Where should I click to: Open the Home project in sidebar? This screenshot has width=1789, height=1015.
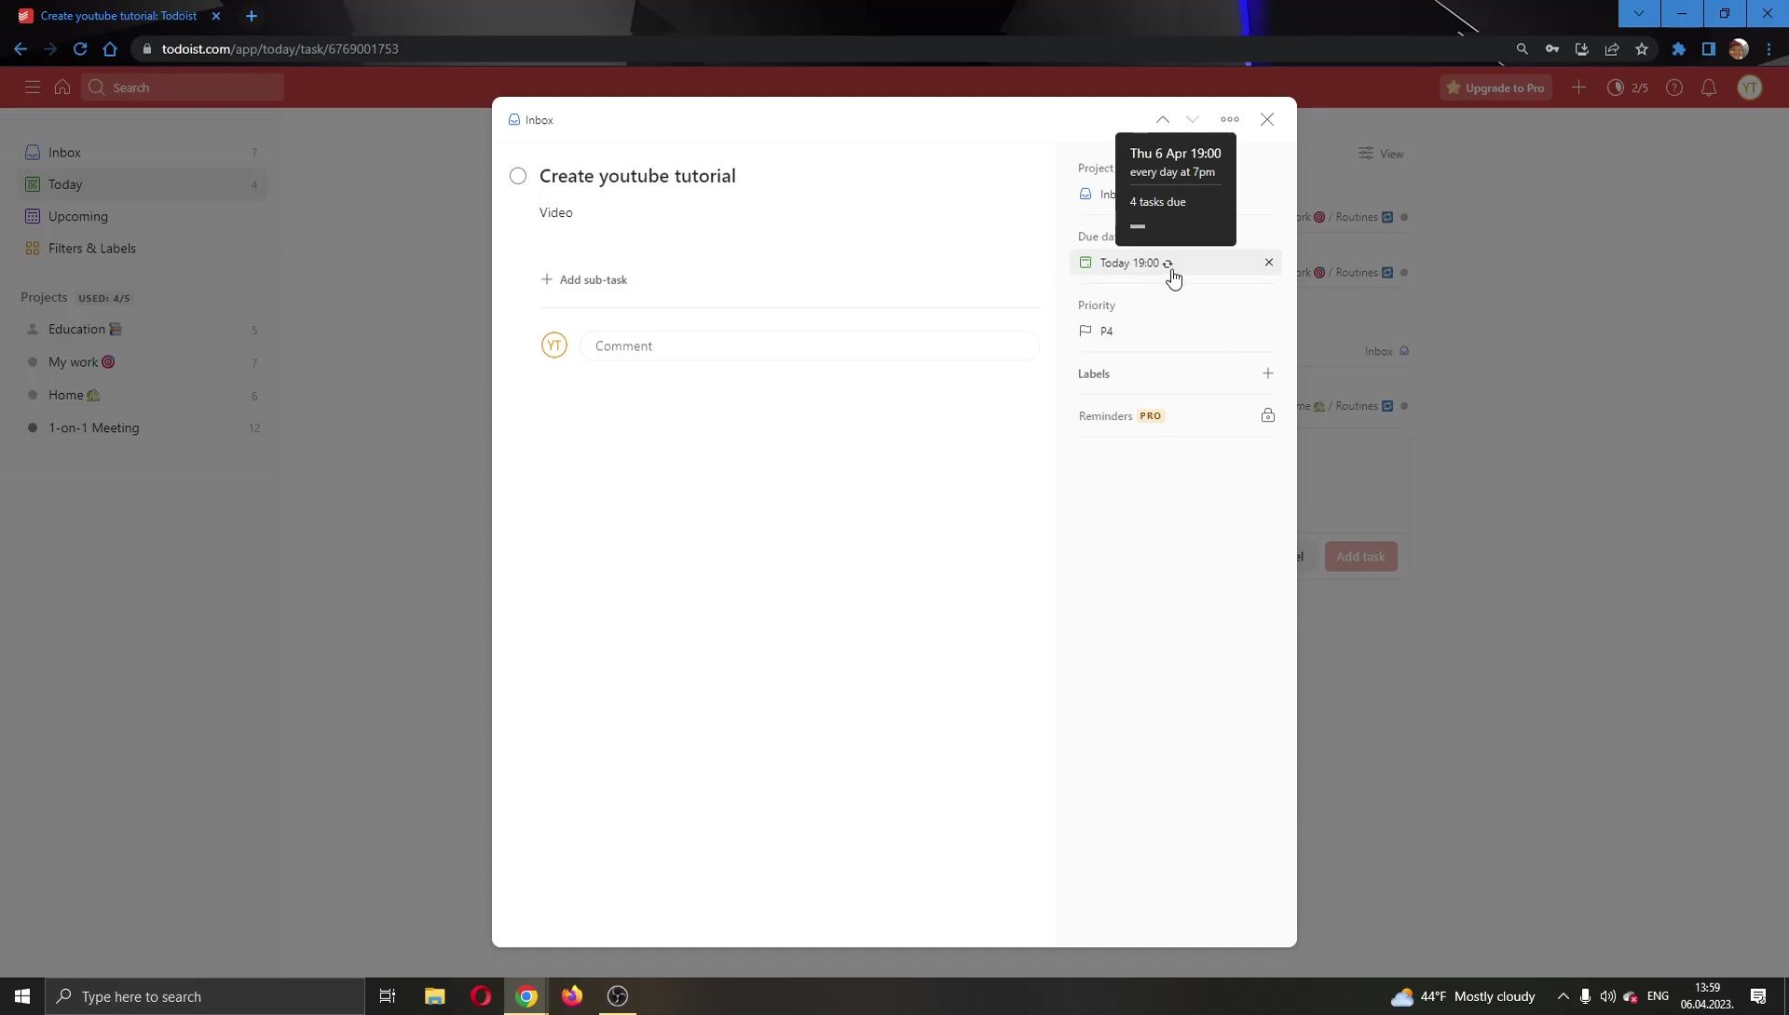[142, 395]
